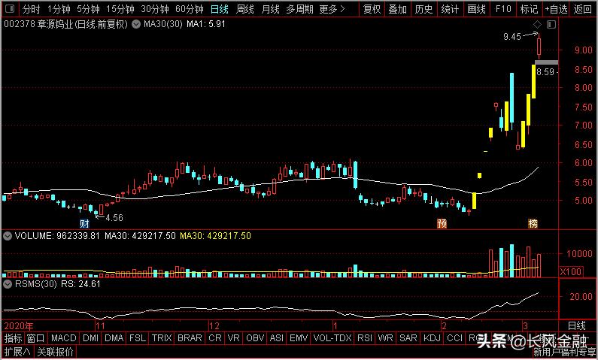This screenshot has width=598, height=360.
Task: Switch to 1分钟 period
Action: click(59, 9)
